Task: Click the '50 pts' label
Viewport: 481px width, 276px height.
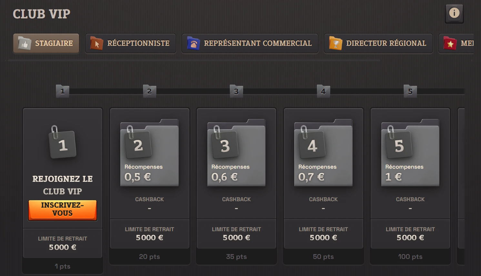Action: pyautogui.click(x=323, y=257)
